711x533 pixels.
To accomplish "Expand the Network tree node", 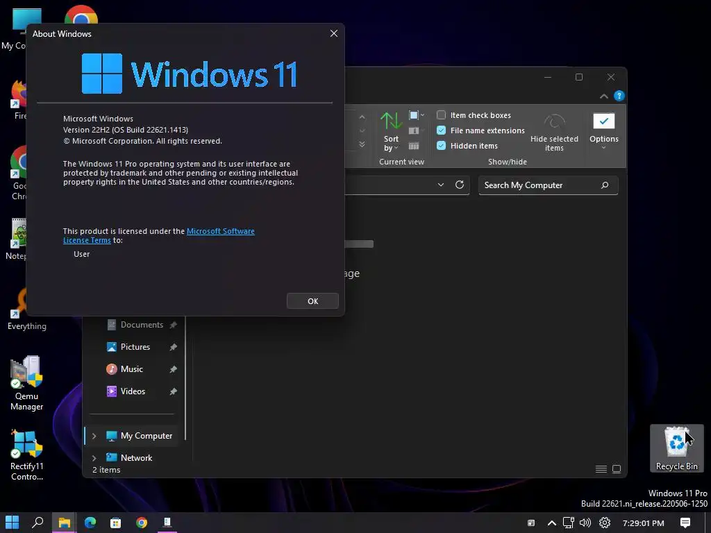I will (94, 458).
